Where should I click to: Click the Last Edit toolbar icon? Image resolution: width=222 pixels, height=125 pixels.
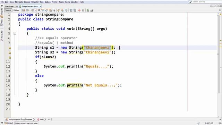click(x=24, y=10)
